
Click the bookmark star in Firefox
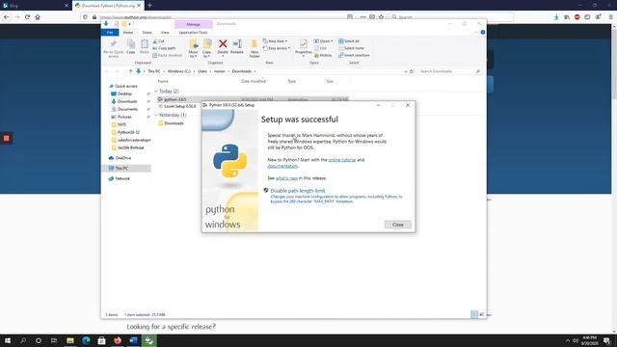(381, 17)
